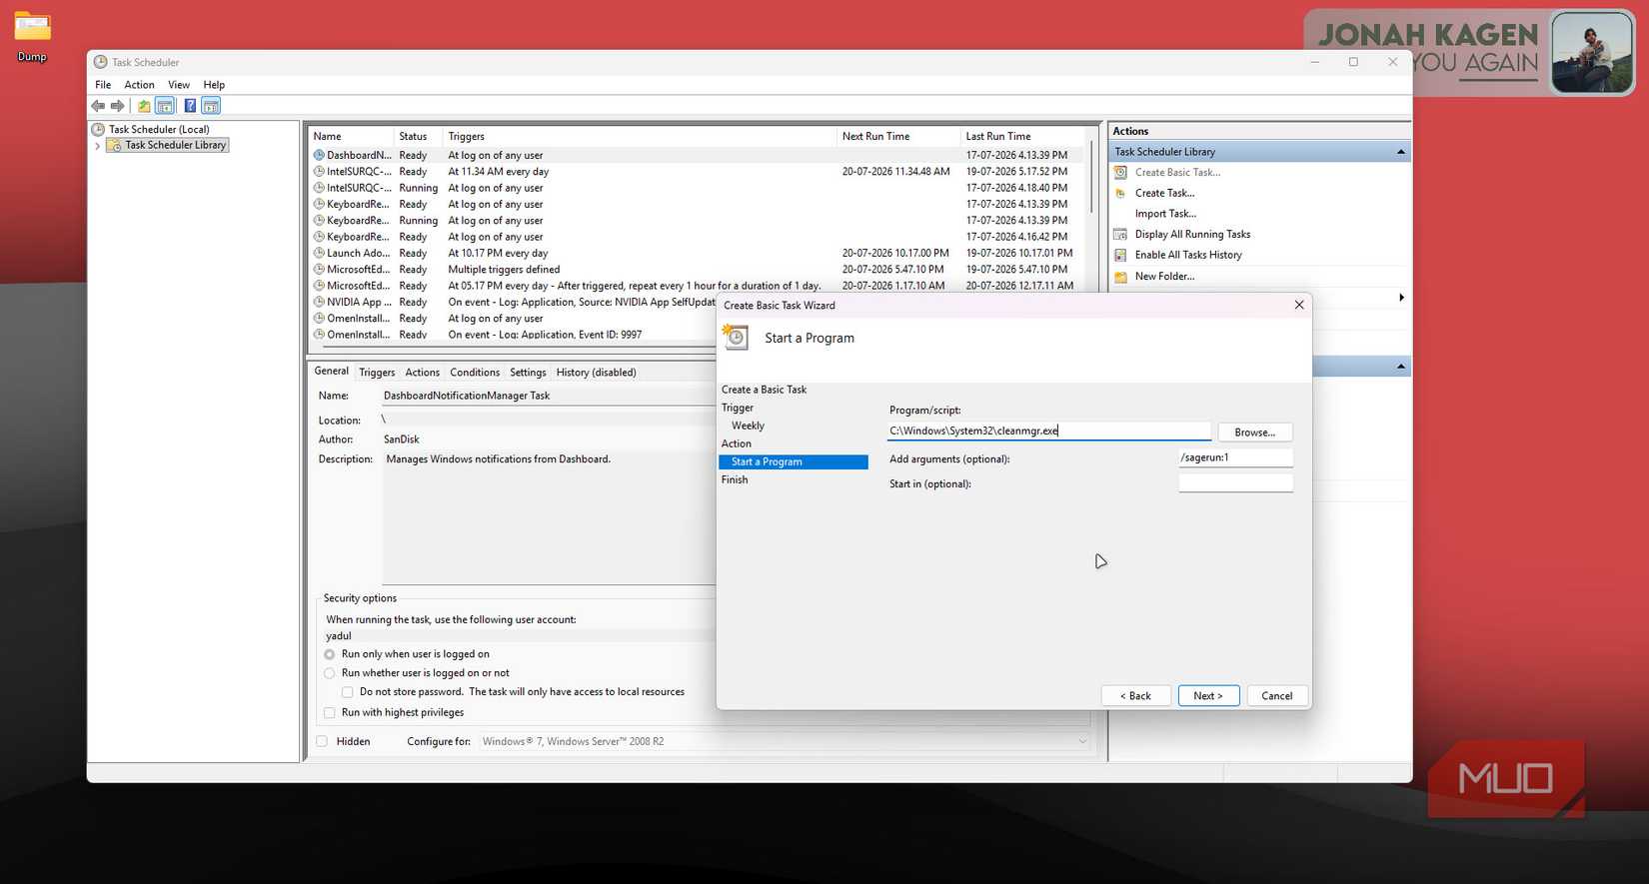1649x884 pixels.
Task: Close the Create Basic Task Wizard dialog
Action: tap(1299, 306)
